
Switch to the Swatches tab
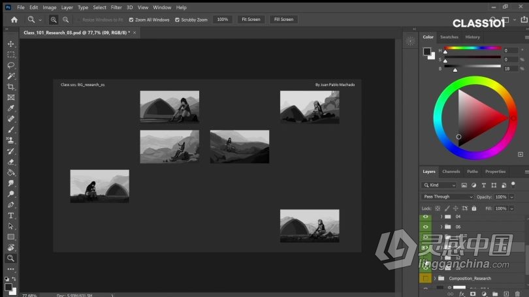(449, 37)
